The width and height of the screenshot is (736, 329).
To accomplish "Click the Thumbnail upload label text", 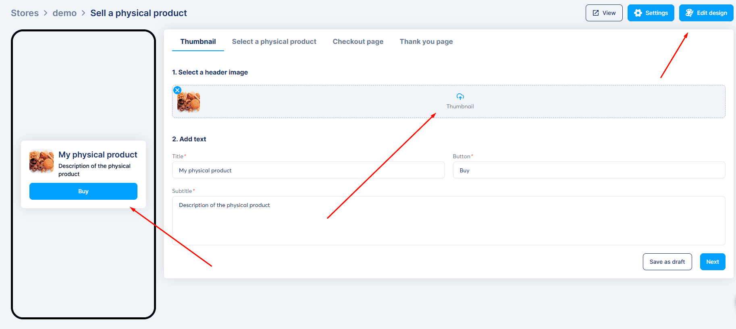I will (460, 106).
